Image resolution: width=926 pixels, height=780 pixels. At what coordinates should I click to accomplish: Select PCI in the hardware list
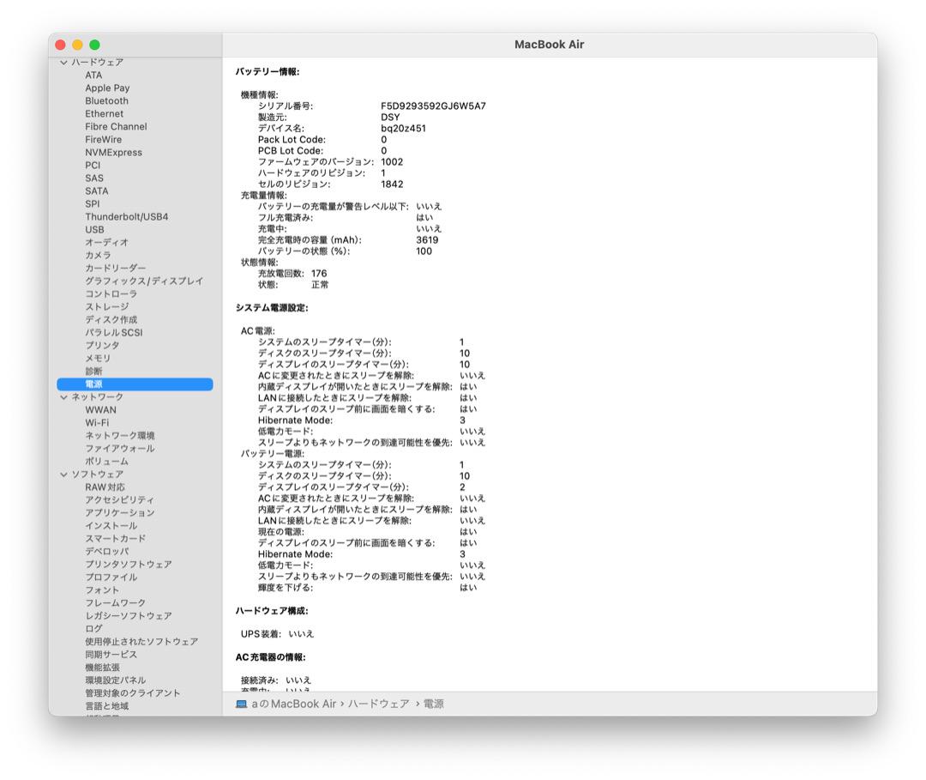coord(93,166)
